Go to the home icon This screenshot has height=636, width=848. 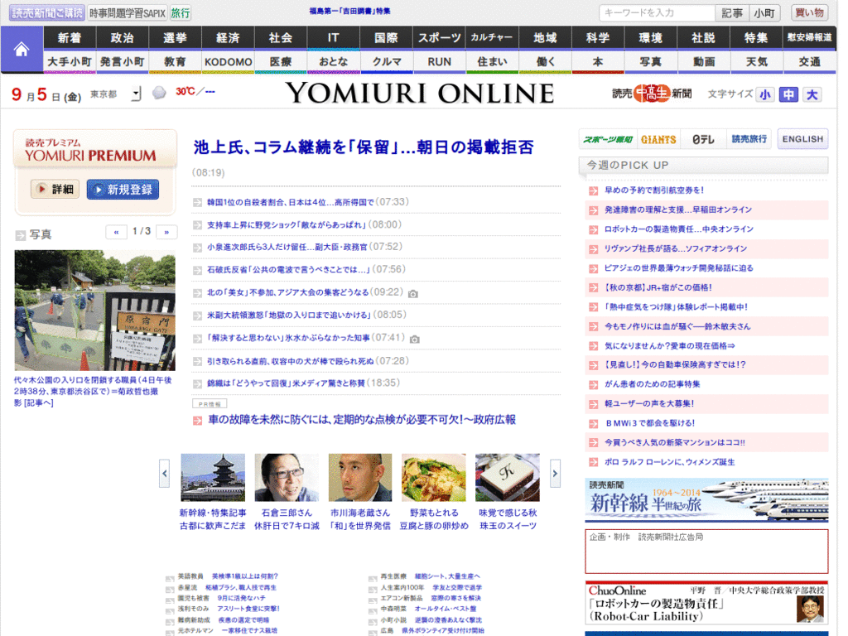click(22, 50)
